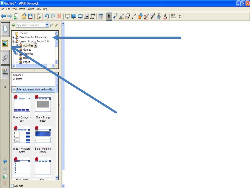Click the gallery search magnifier button
250x188 pixels.
click(x=51, y=25)
